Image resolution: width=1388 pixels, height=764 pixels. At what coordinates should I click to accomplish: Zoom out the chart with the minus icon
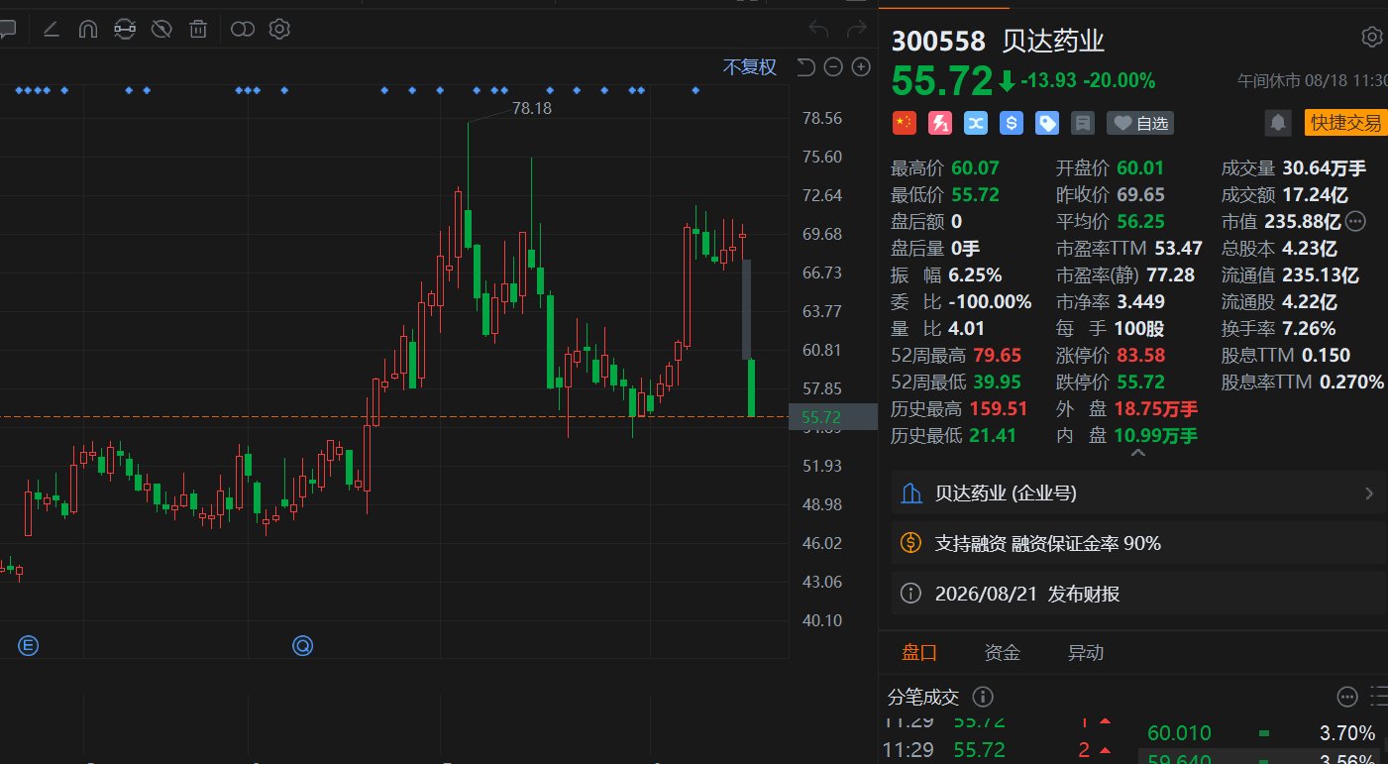[833, 67]
